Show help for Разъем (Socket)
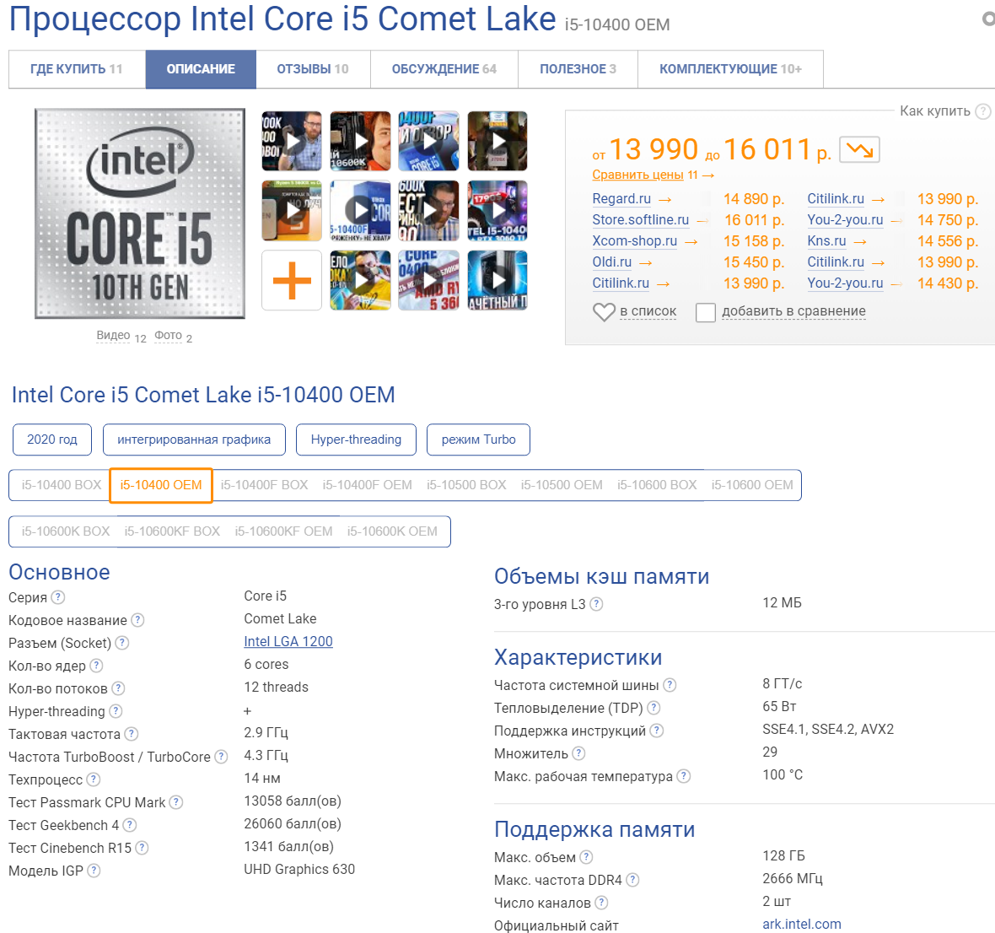995x933 pixels. (x=121, y=643)
